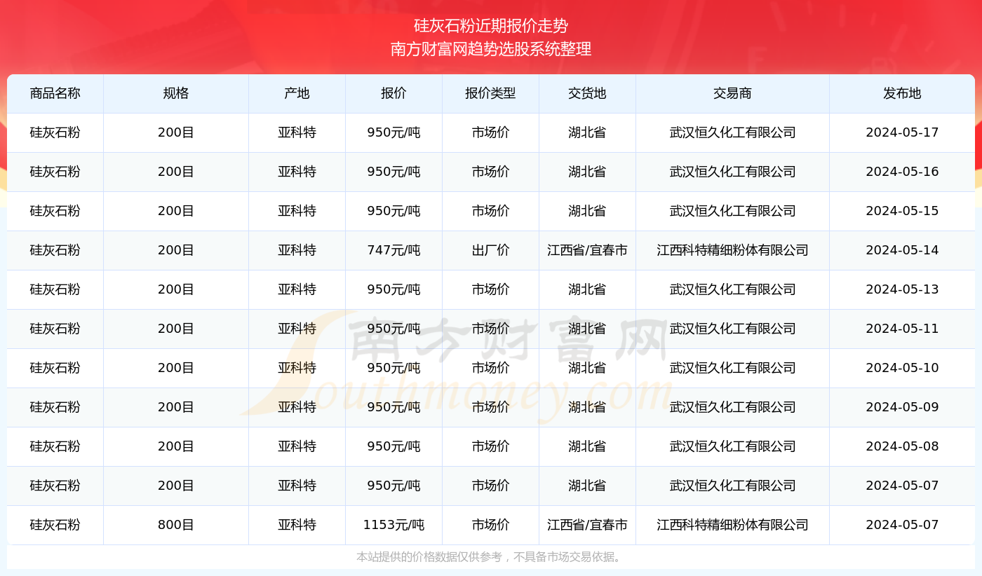This screenshot has width=982, height=576.
Task: Click the date 2024-05-09
Action: [x=902, y=407]
